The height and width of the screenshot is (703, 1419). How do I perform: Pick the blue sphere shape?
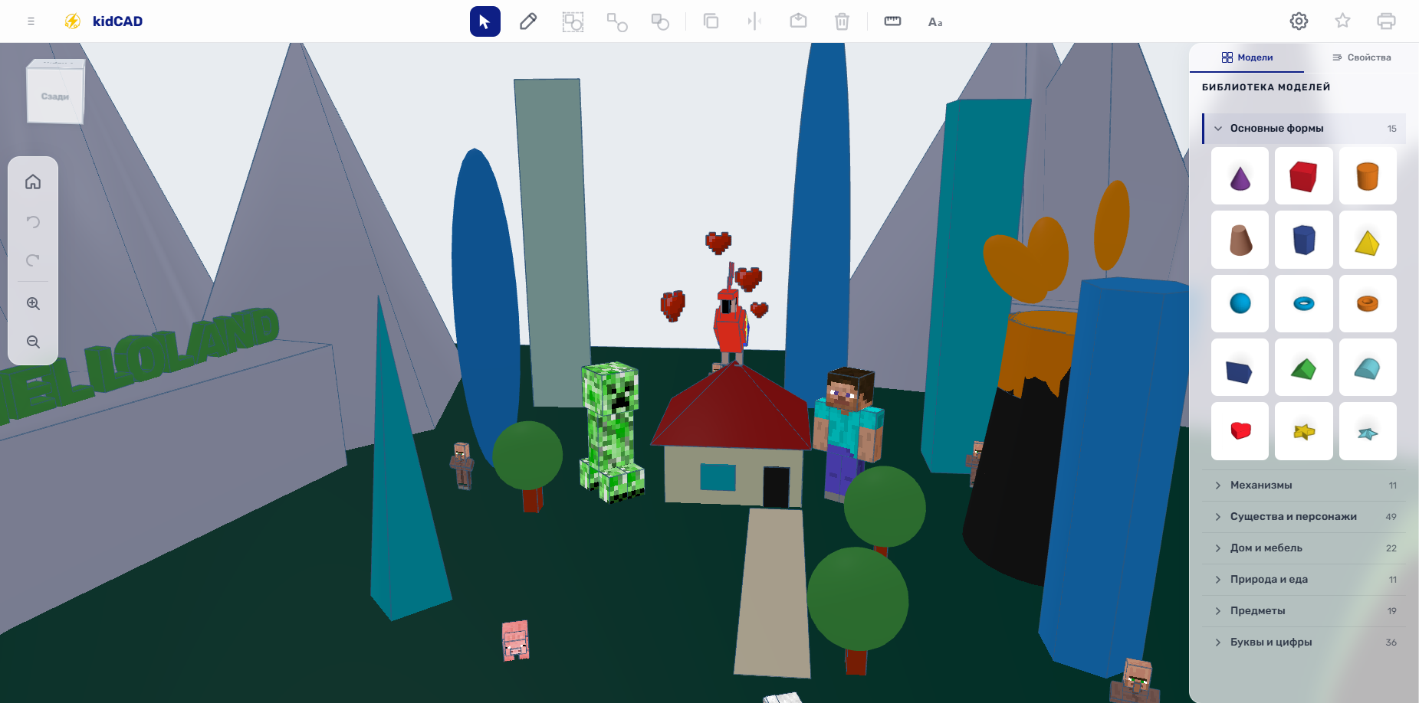click(1240, 304)
